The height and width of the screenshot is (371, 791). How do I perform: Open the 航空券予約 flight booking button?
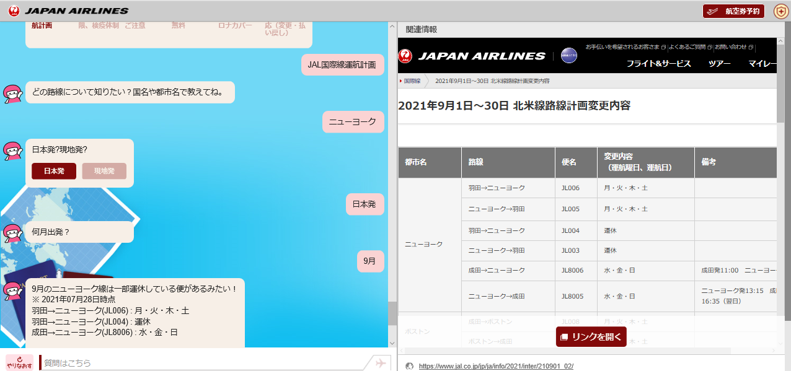(x=733, y=11)
